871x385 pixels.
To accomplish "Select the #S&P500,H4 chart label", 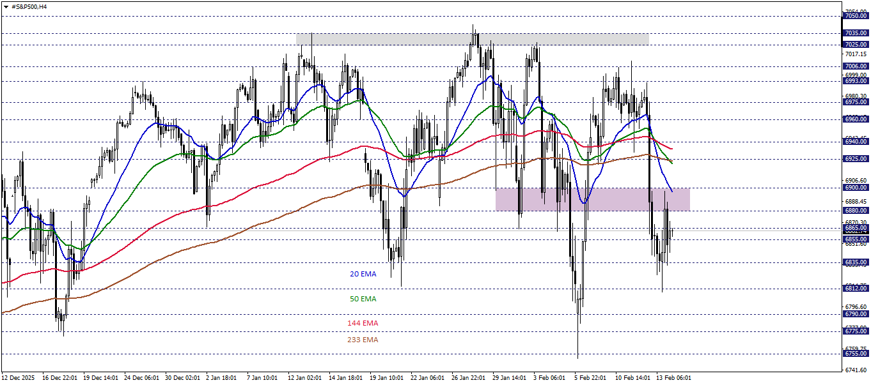I will 29,6.
